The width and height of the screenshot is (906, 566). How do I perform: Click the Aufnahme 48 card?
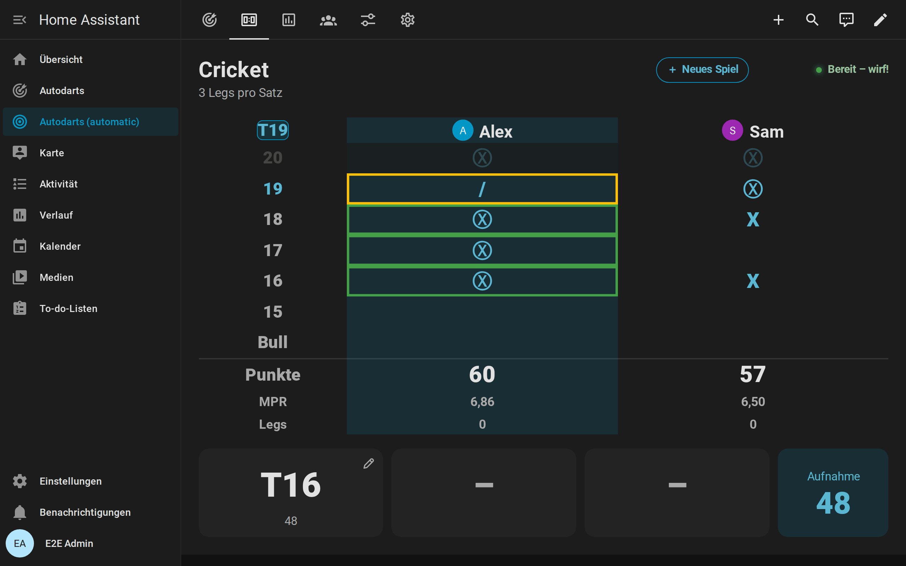[833, 493]
